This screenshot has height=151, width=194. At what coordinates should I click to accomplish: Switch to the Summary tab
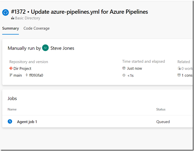coord(10,28)
